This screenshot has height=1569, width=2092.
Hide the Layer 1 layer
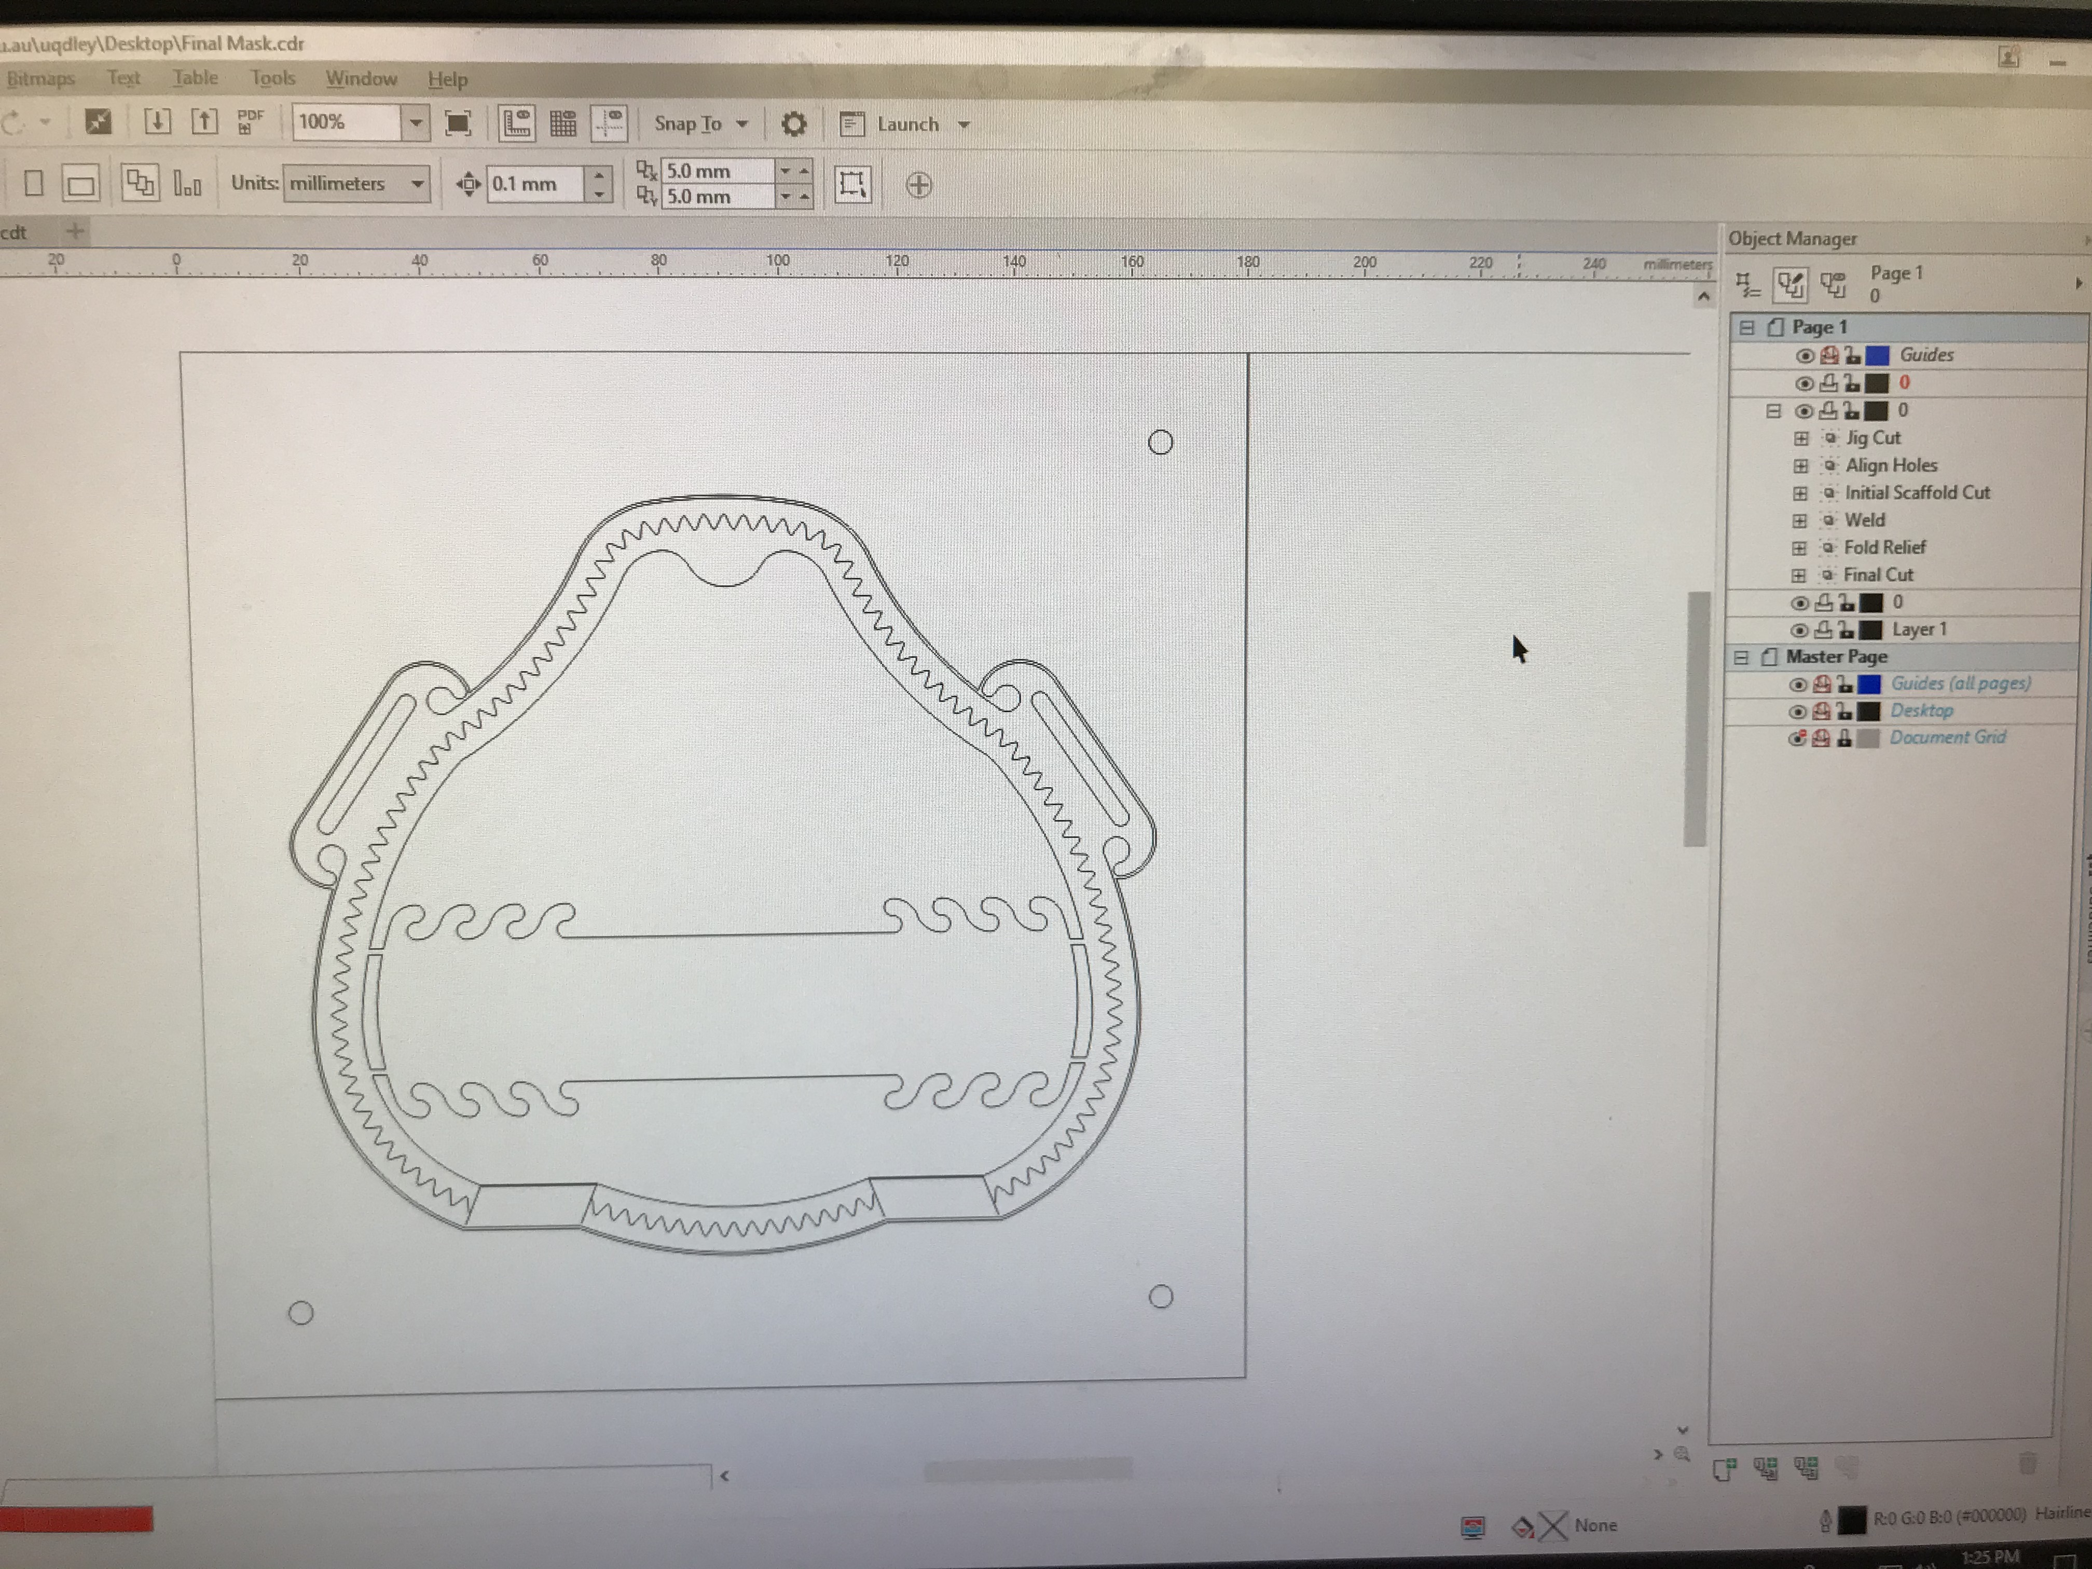1799,630
